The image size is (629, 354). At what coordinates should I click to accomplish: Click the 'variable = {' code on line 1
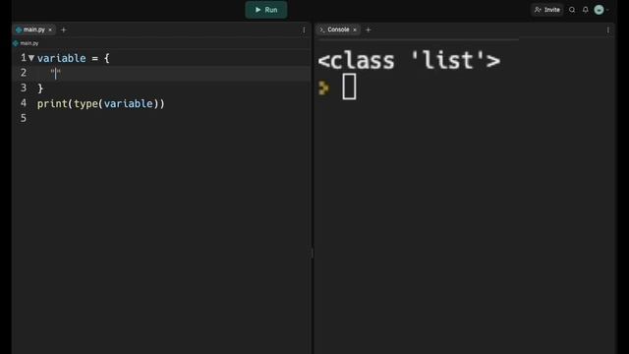(73, 58)
